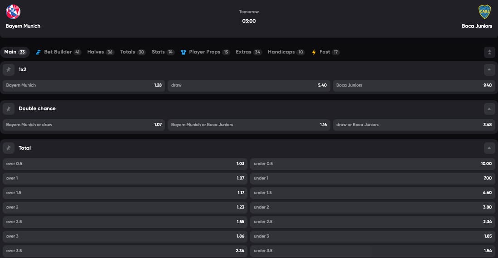Click the Boca Juniors CABJ crest
This screenshot has width=498, height=258.
[x=484, y=12]
